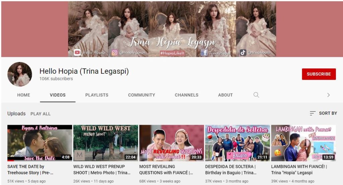Click Play All next to Uploads
The height and width of the screenshot is (185, 343).
(x=41, y=114)
